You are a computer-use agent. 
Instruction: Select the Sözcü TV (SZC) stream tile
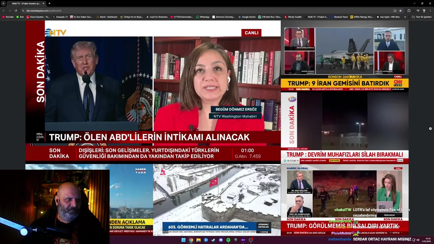344,127
